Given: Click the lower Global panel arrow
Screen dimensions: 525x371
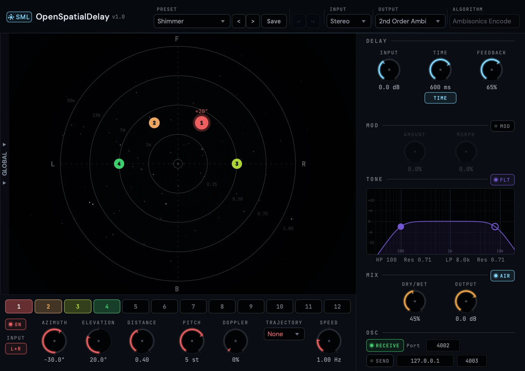Looking at the screenshot, I should pyautogui.click(x=4, y=183).
